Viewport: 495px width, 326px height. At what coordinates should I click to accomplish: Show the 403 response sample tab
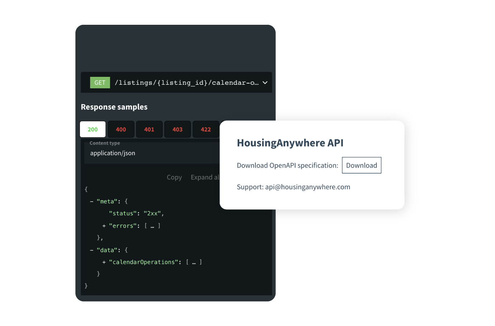[178, 129]
